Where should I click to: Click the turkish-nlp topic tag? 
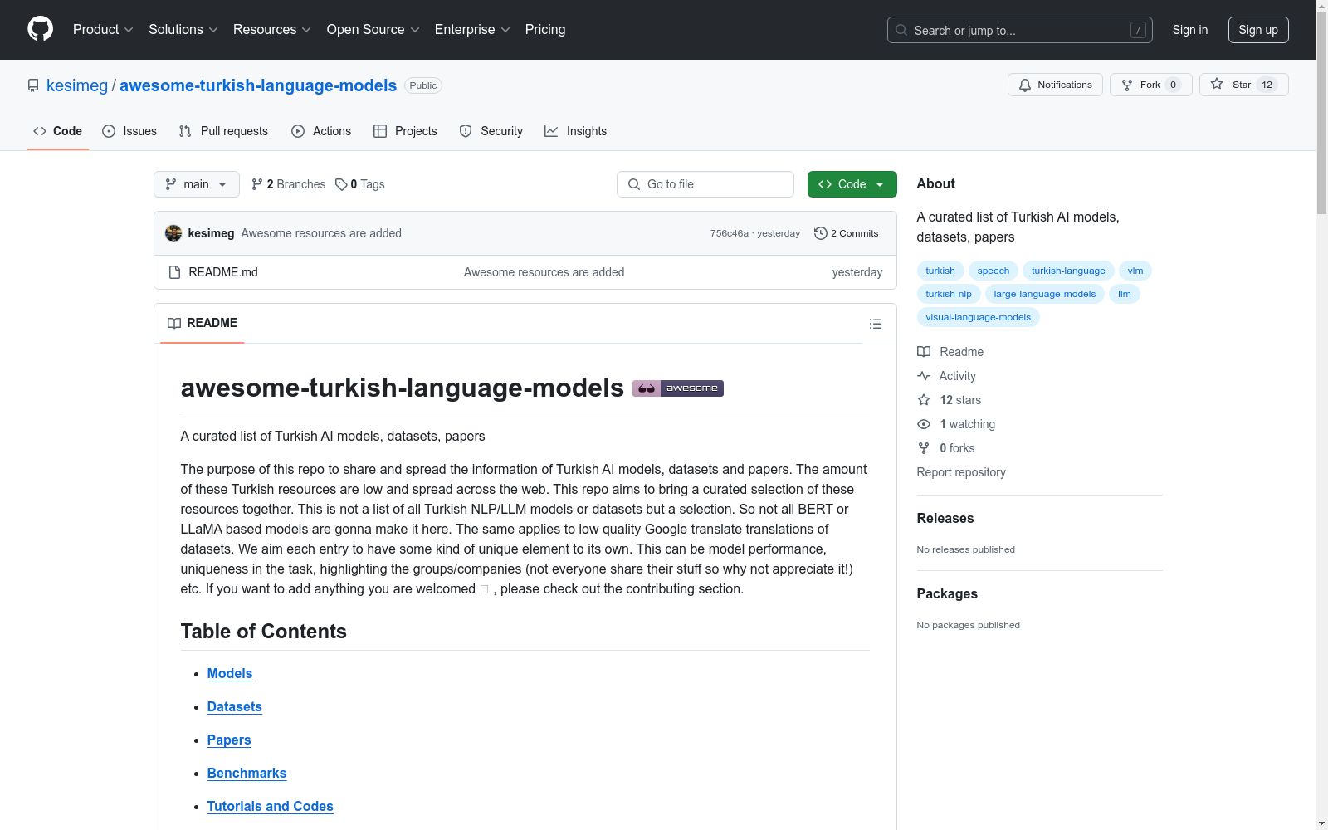(x=949, y=294)
